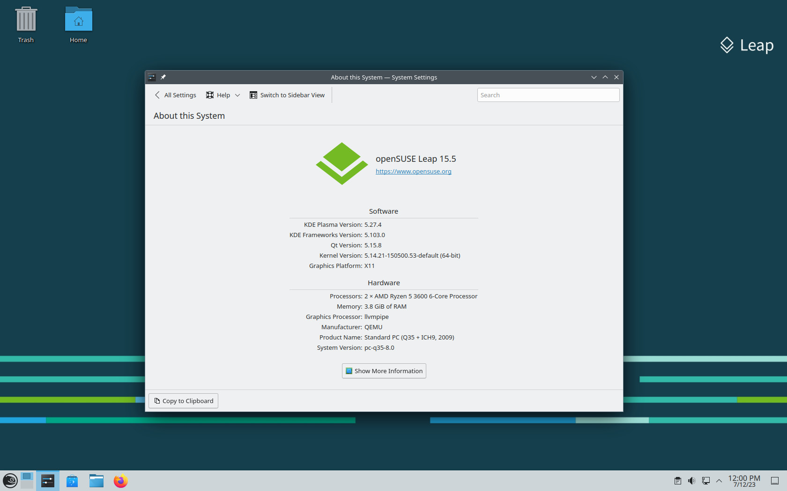Viewport: 787px width, 491px height.
Task: Select System Settings taskbar entry
Action: pyautogui.click(x=48, y=481)
